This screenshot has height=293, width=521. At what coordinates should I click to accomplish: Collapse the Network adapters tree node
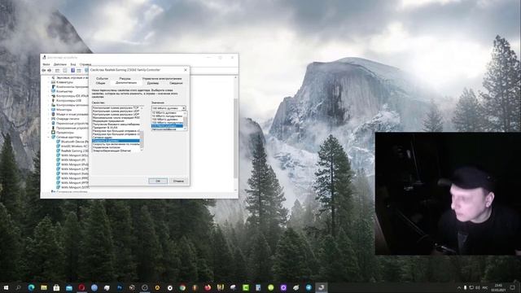coord(49,137)
